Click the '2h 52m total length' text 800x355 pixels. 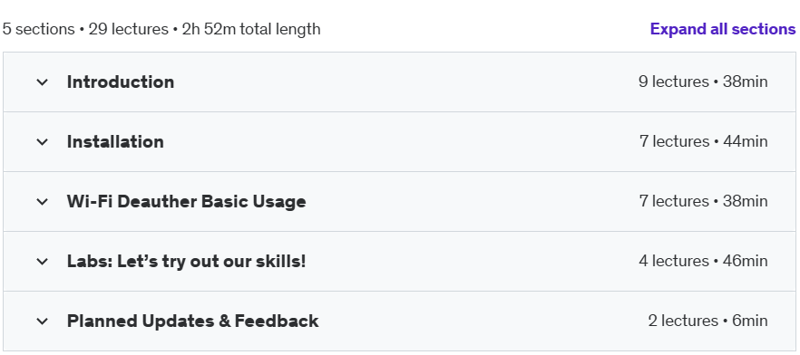click(x=251, y=29)
